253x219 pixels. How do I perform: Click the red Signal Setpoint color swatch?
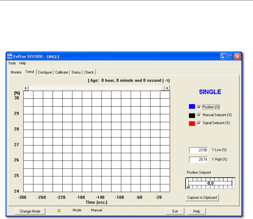pos(192,124)
